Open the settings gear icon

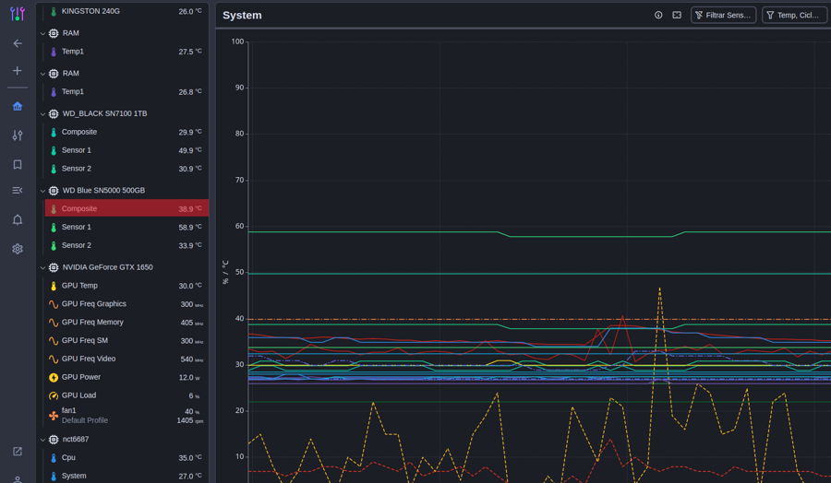coord(18,249)
